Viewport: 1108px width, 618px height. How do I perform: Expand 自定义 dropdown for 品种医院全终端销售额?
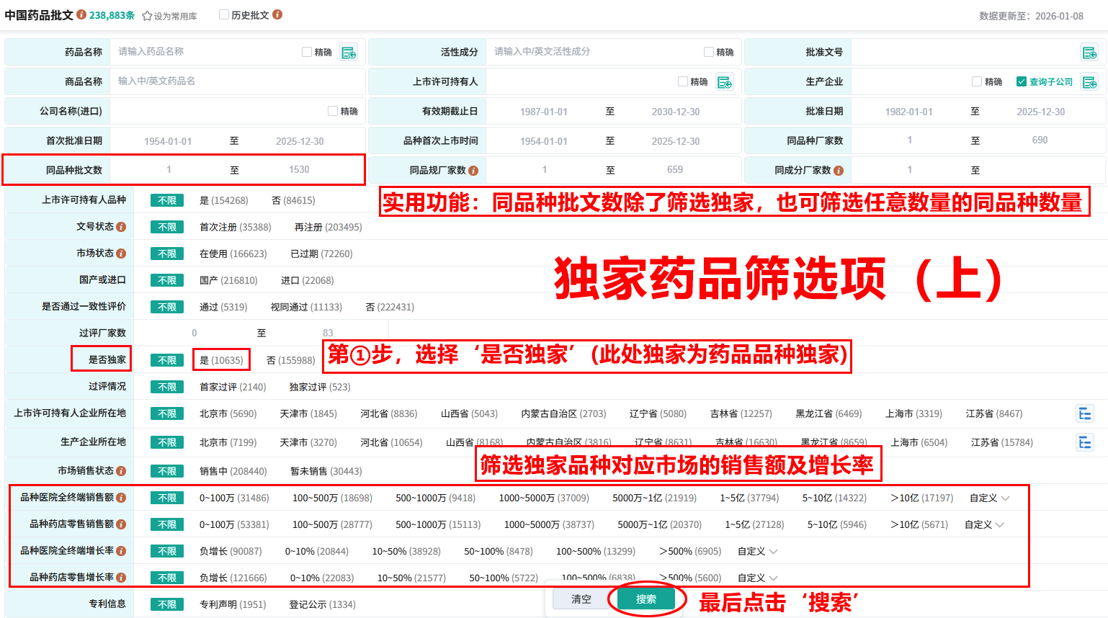[x=989, y=498]
